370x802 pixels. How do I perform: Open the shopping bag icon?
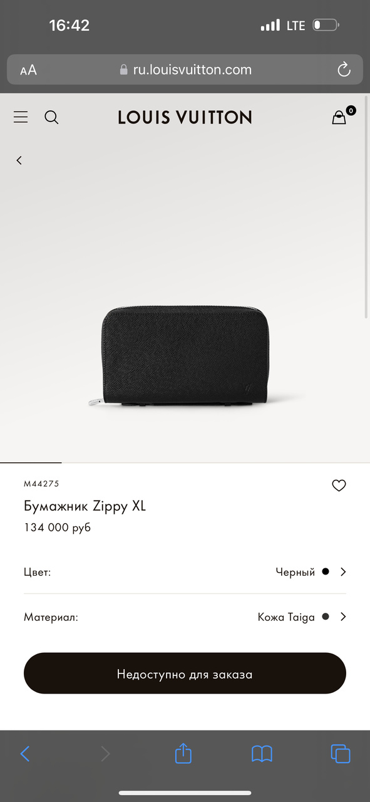[339, 117]
